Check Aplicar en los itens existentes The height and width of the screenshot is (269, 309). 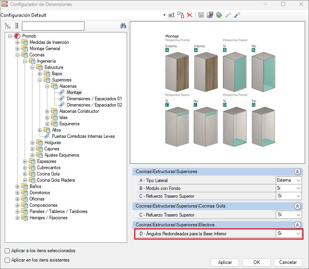point(7,260)
